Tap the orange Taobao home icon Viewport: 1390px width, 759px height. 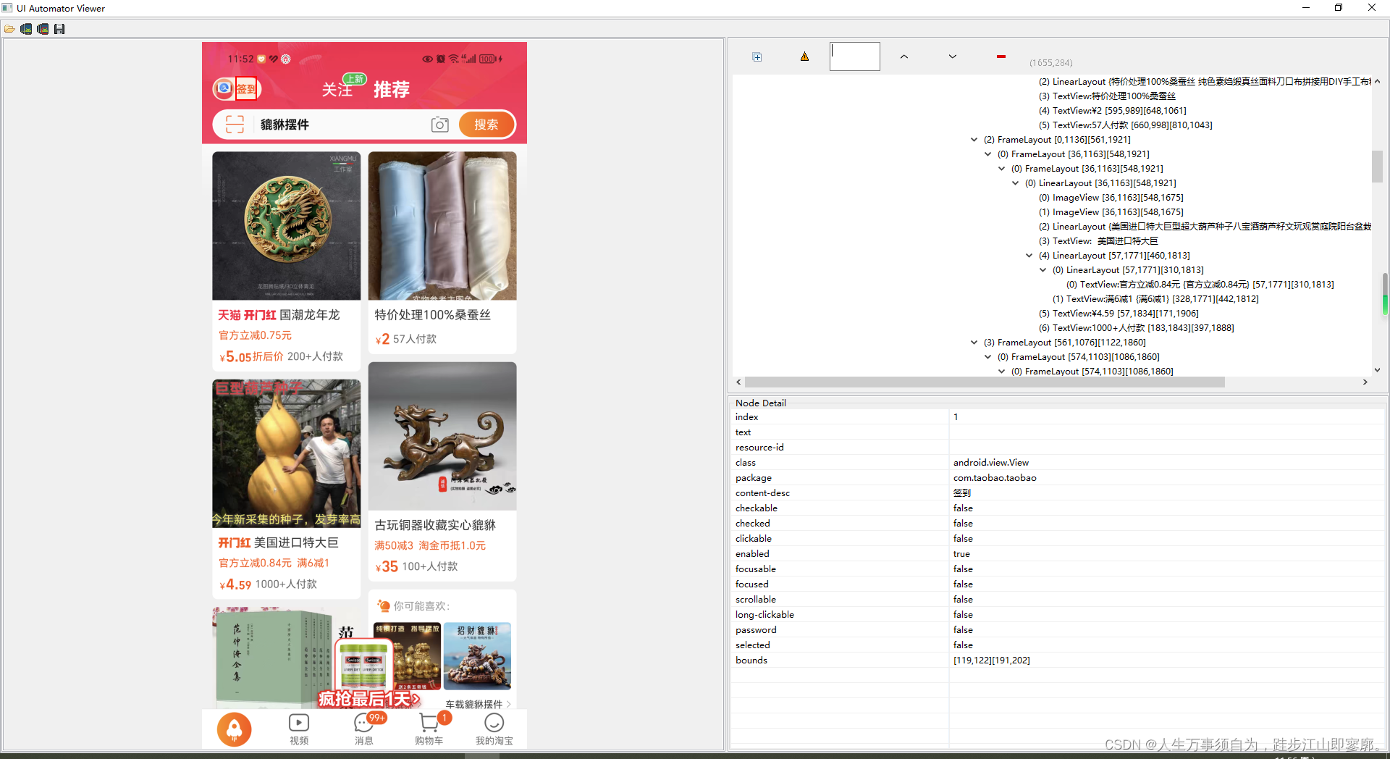(x=234, y=729)
